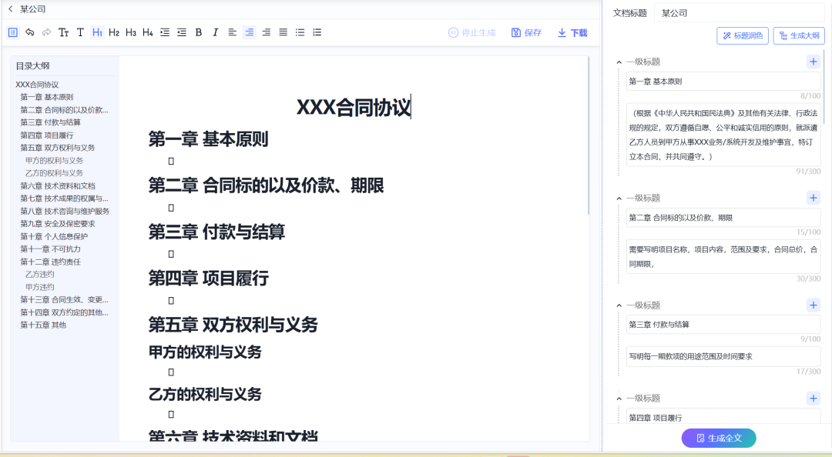This screenshot has height=457, width=832.
Task: Insert a numbered list from the toolbar
Action: pyautogui.click(x=317, y=32)
